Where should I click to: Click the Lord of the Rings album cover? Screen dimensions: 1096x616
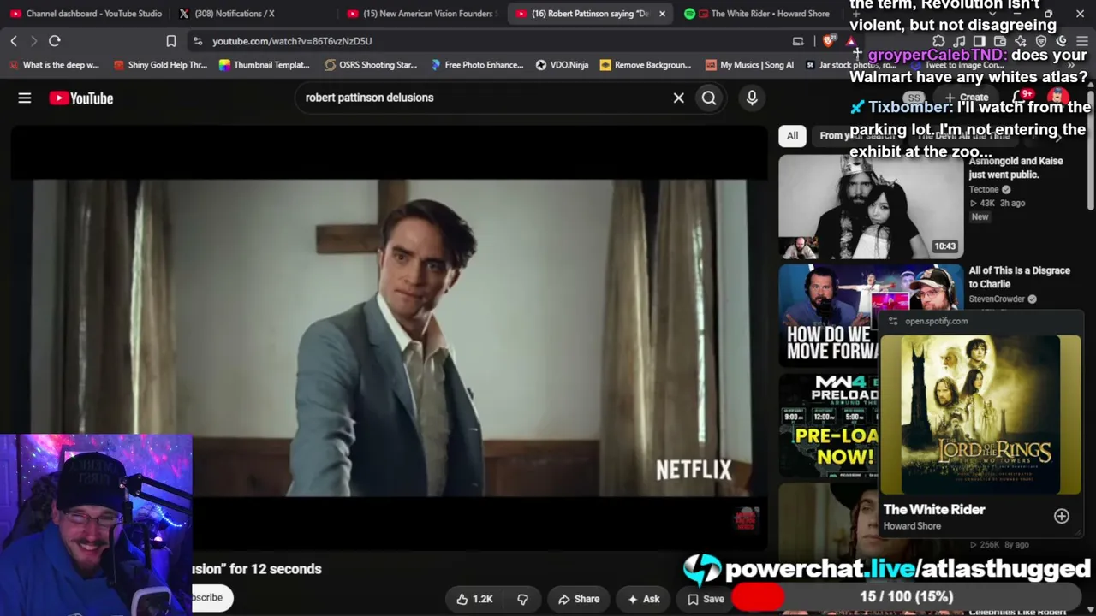tap(981, 415)
